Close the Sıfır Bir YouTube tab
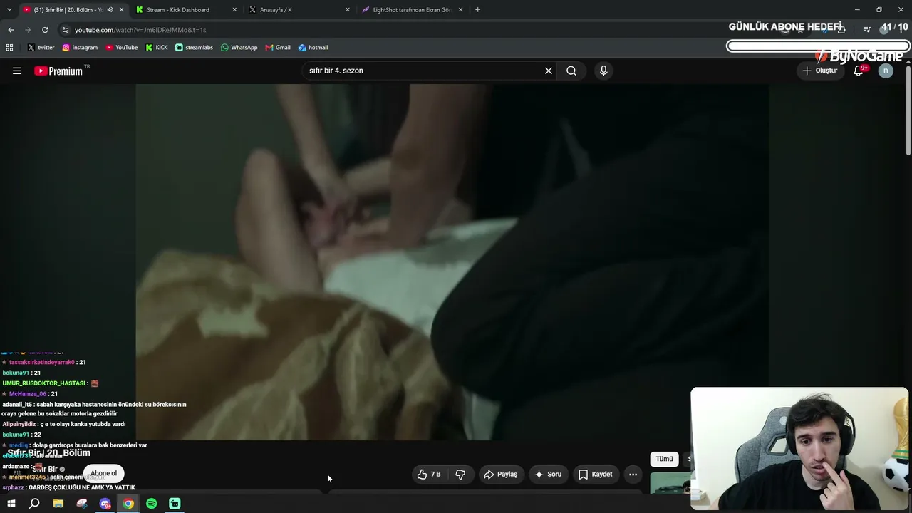Image resolution: width=912 pixels, height=513 pixels. point(122,10)
